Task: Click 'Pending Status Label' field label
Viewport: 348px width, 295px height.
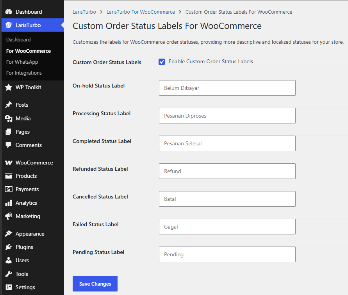Action: click(x=98, y=252)
